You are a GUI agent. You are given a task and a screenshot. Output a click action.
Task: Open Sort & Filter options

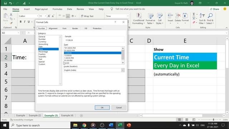202,19
